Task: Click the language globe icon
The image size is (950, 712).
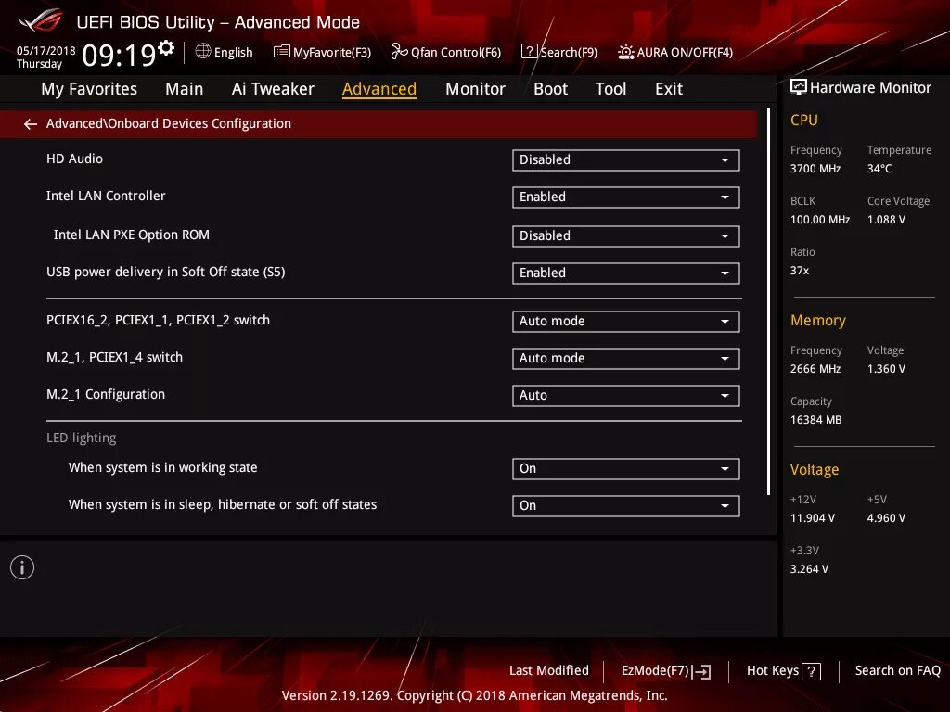Action: point(203,52)
